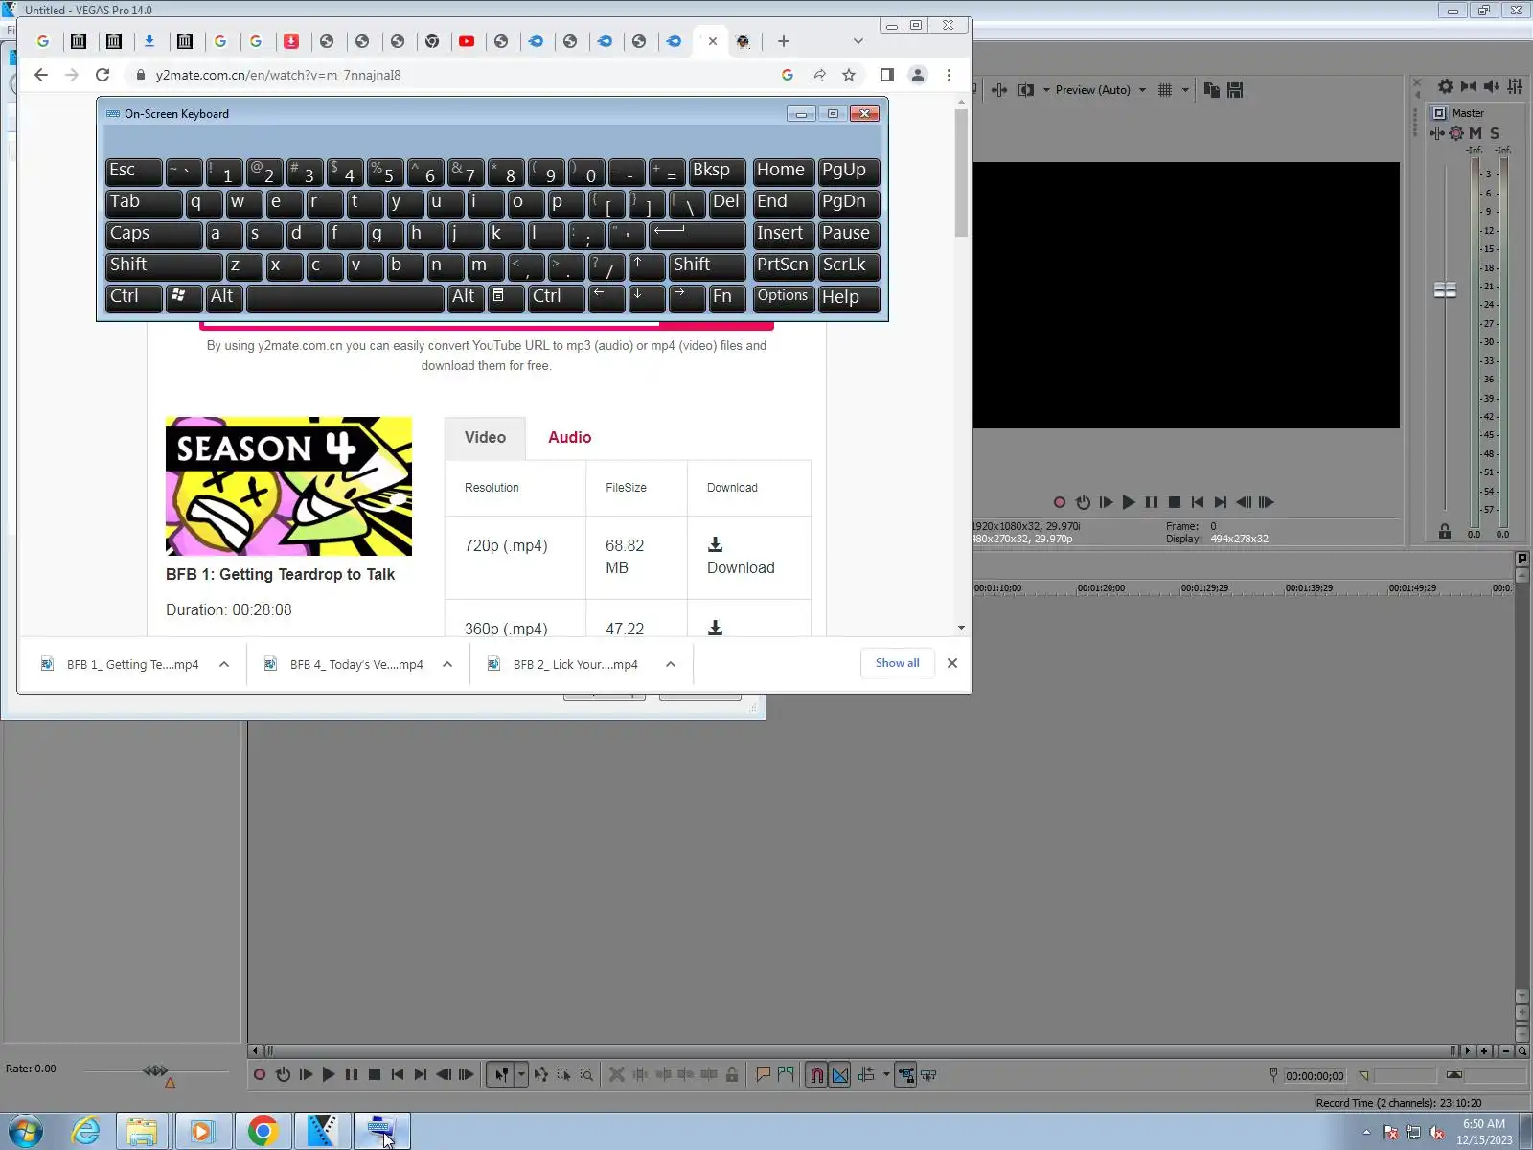Open the preview grid overlays dropdown arrow
The width and height of the screenshot is (1533, 1150).
pyautogui.click(x=1185, y=90)
